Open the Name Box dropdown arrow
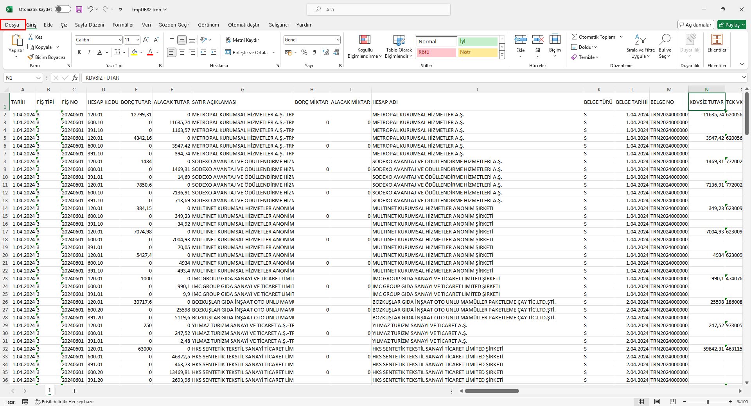This screenshot has width=751, height=406. tap(38, 78)
